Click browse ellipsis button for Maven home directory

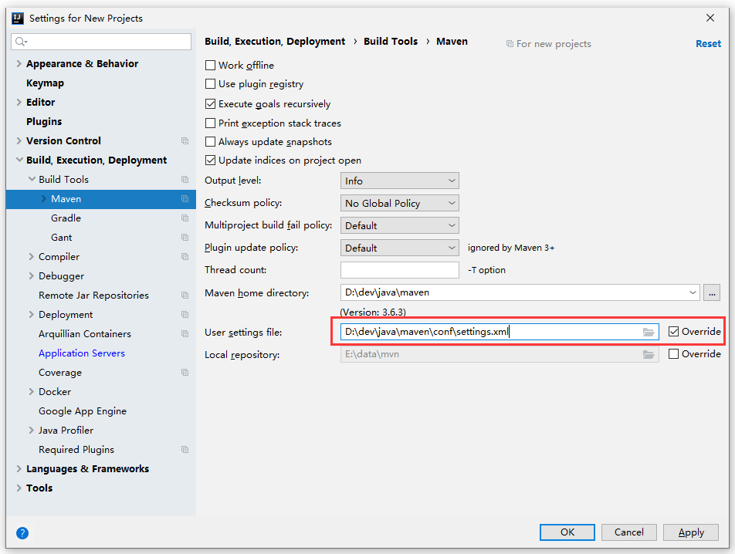[712, 292]
